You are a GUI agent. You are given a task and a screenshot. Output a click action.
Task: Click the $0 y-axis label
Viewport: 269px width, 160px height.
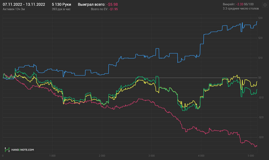260,78
